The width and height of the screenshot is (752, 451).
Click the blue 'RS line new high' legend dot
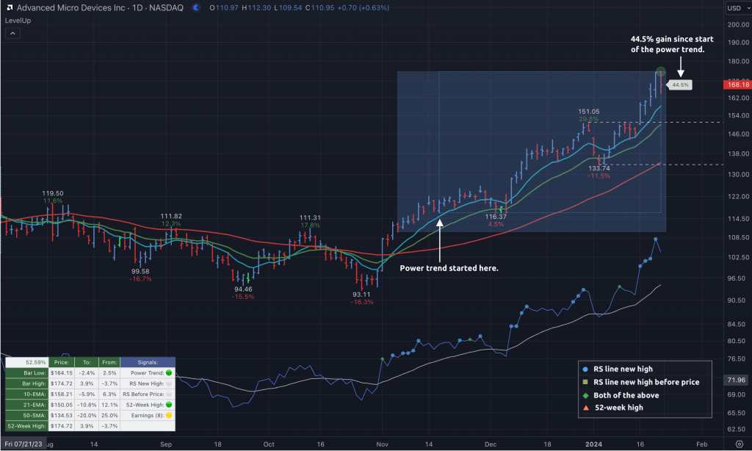pyautogui.click(x=584, y=369)
